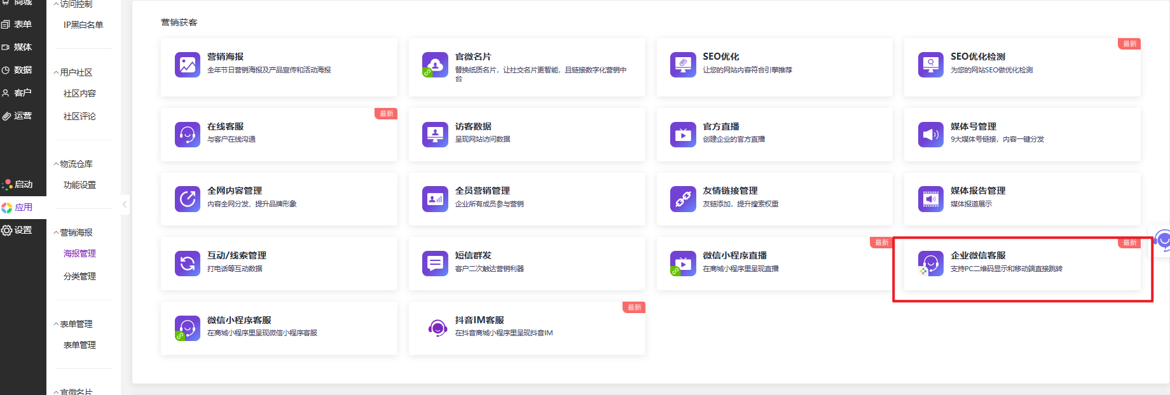Switch to 数据 in main sidebar
This screenshot has height=395, width=1170.
click(x=23, y=70)
